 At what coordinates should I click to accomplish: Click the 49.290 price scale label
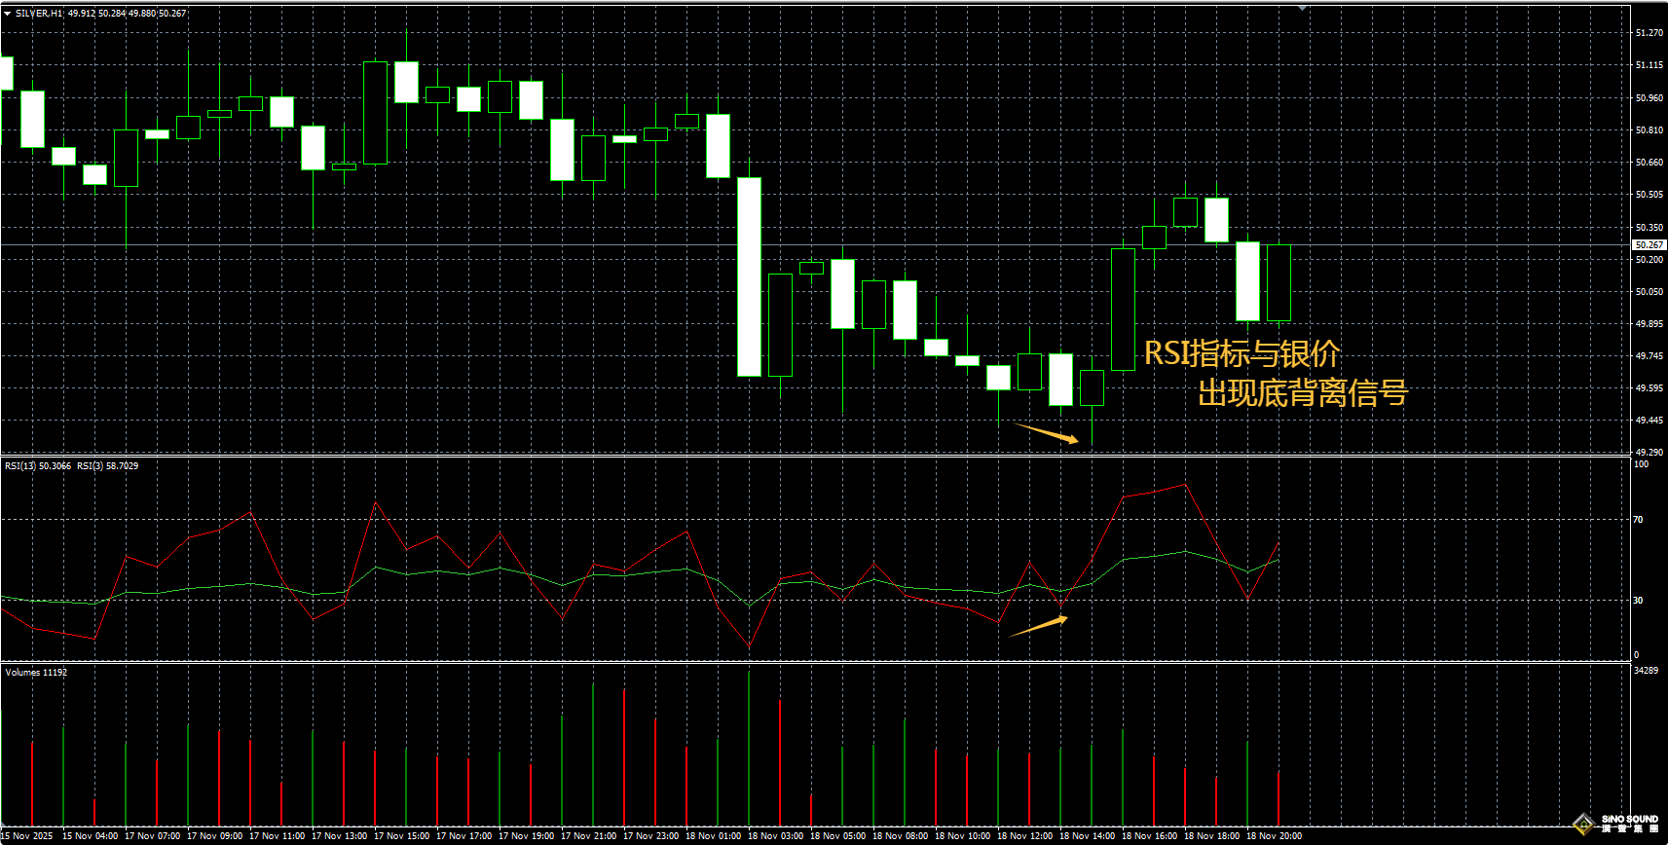(x=1649, y=453)
